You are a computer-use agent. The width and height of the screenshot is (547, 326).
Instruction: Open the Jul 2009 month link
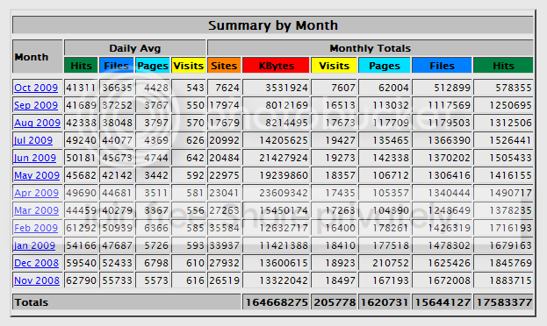(x=33, y=140)
